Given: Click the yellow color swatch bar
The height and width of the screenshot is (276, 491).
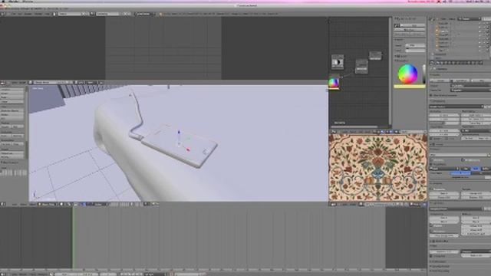Looking at the screenshot, I should coord(410,87).
